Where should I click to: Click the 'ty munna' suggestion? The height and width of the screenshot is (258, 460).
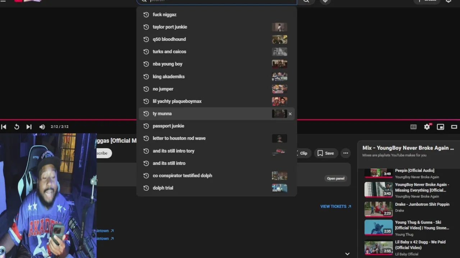(x=216, y=114)
